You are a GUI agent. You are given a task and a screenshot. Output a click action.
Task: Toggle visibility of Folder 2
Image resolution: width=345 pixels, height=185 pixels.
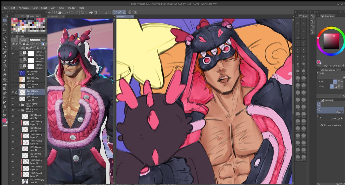tap(13, 104)
